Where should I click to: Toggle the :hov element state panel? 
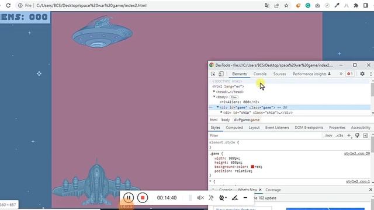(328, 135)
